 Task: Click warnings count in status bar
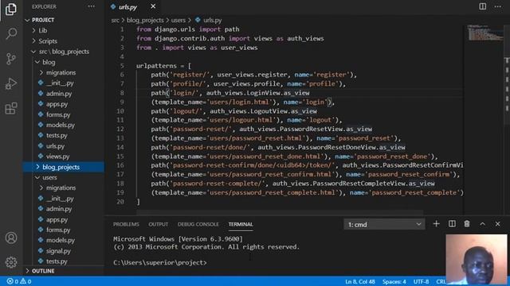25,281
